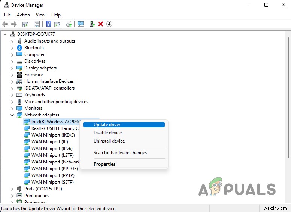Minimize the Device Manager window
291x212 pixels.
click(249, 5)
